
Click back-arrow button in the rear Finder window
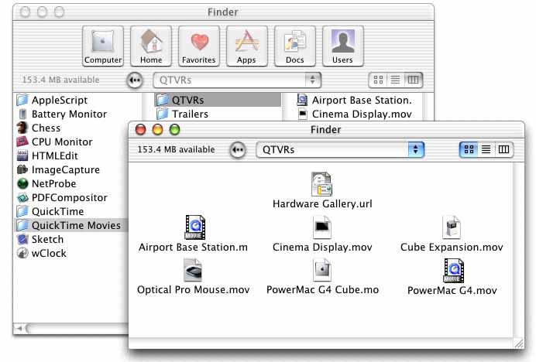(x=135, y=80)
